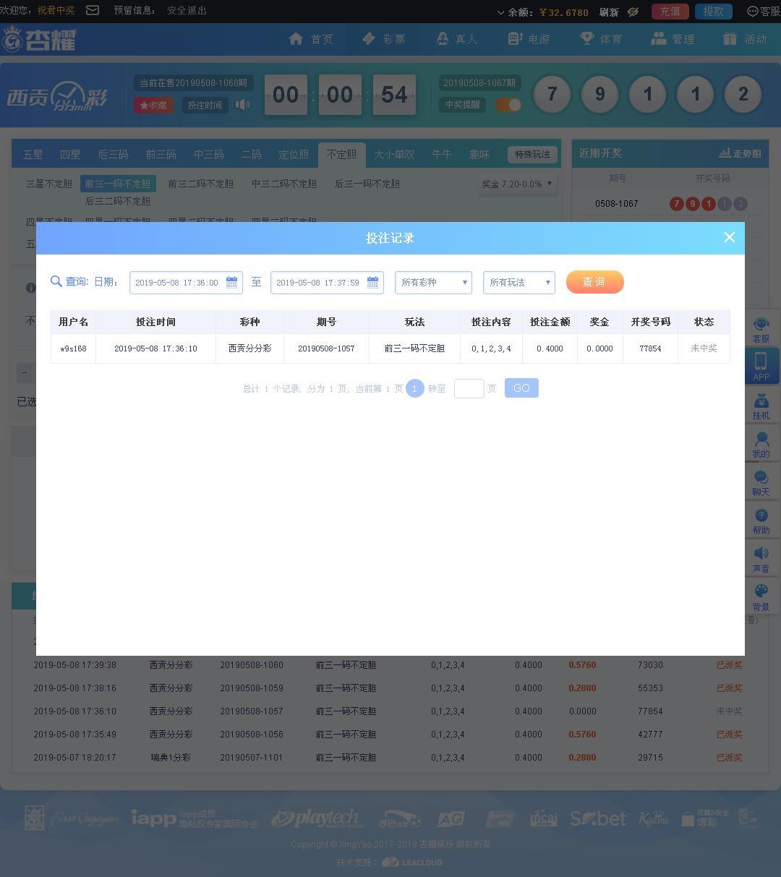Open start date calendar picker icon
The height and width of the screenshot is (877, 781).
[x=231, y=282]
